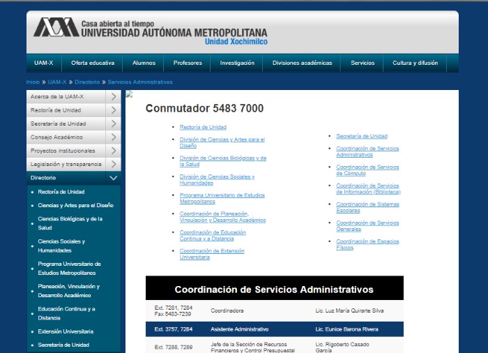Open Rectoría de Unidad in Directorio submenu
488x353 pixels.
coord(61,192)
